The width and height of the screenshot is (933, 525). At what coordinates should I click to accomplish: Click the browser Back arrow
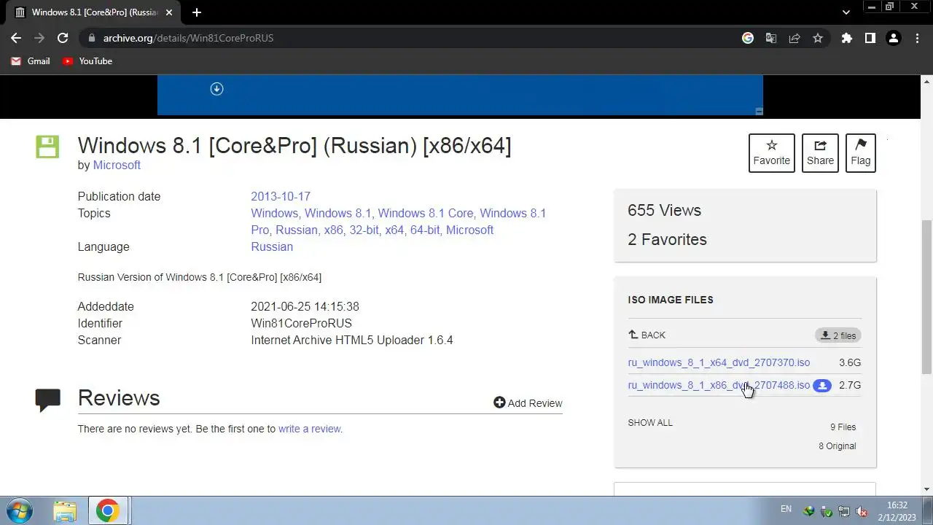click(x=16, y=38)
